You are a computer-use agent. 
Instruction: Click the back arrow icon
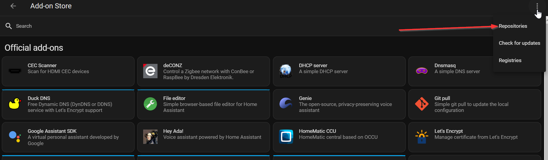[13, 6]
